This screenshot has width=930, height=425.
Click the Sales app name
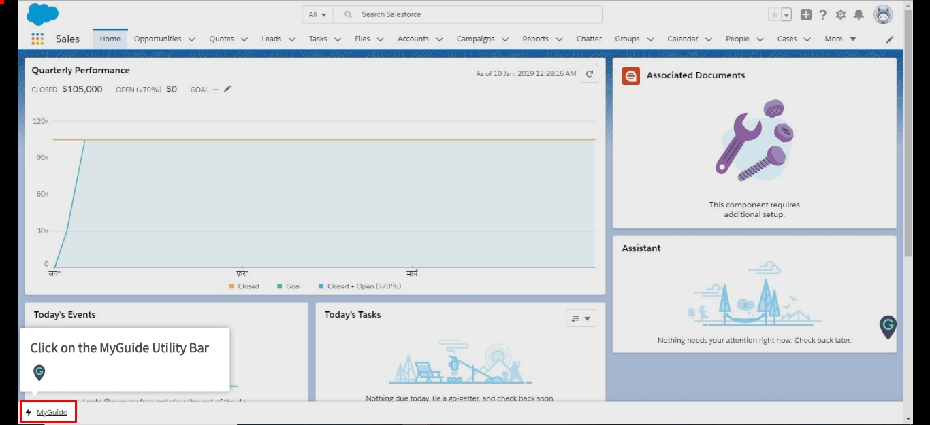67,39
